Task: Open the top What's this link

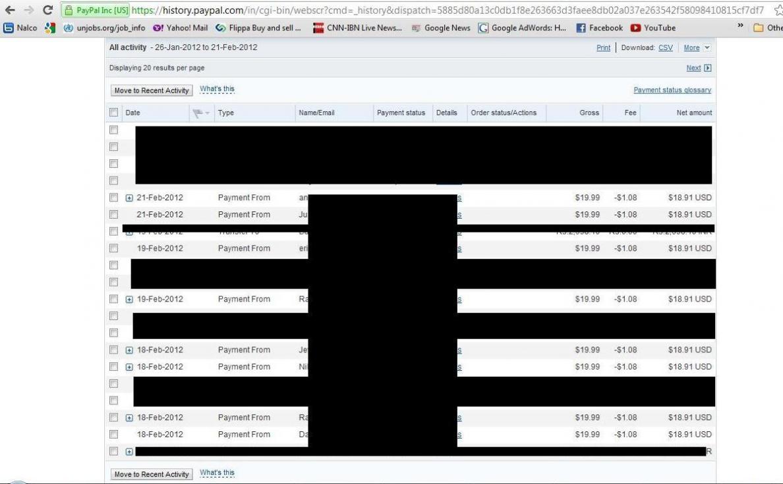Action: click(217, 89)
